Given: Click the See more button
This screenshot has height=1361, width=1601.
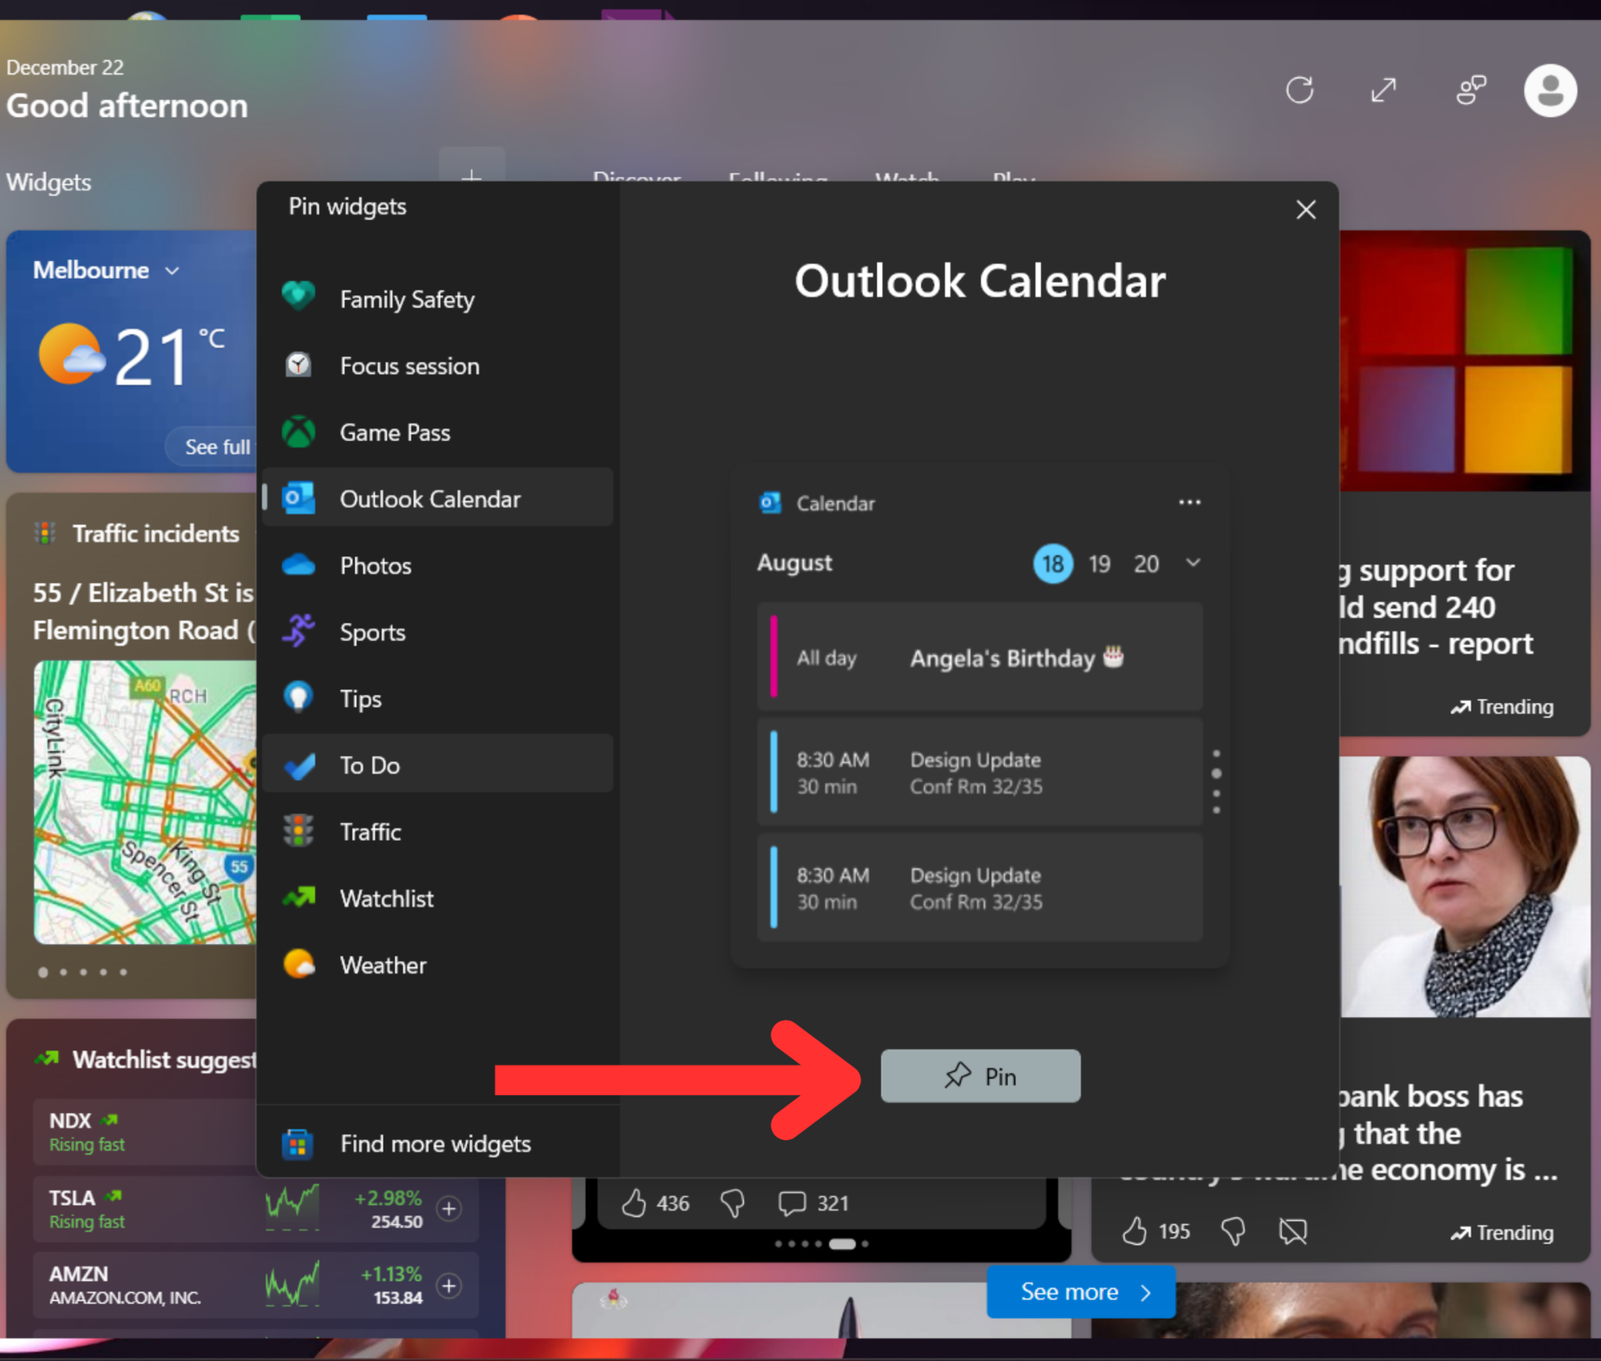Looking at the screenshot, I should click(1081, 1292).
